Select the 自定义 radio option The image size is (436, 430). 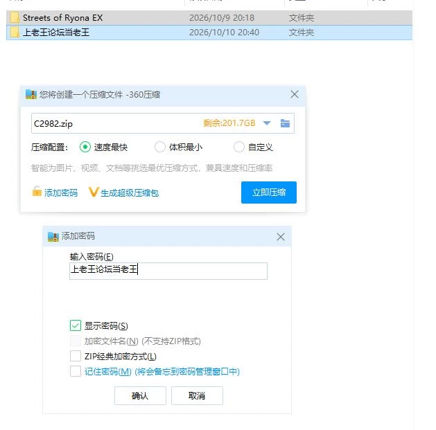[239, 147]
